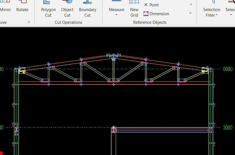Select the 6000 level label on right
The height and width of the screenshot is (155, 235).
click(x=228, y=69)
